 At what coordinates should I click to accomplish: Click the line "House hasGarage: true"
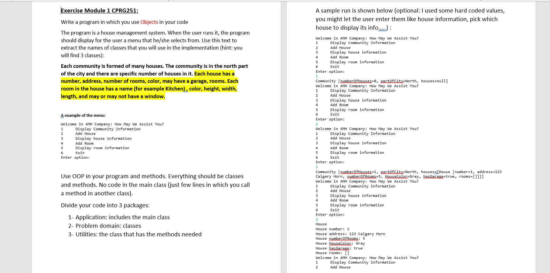click(339, 248)
